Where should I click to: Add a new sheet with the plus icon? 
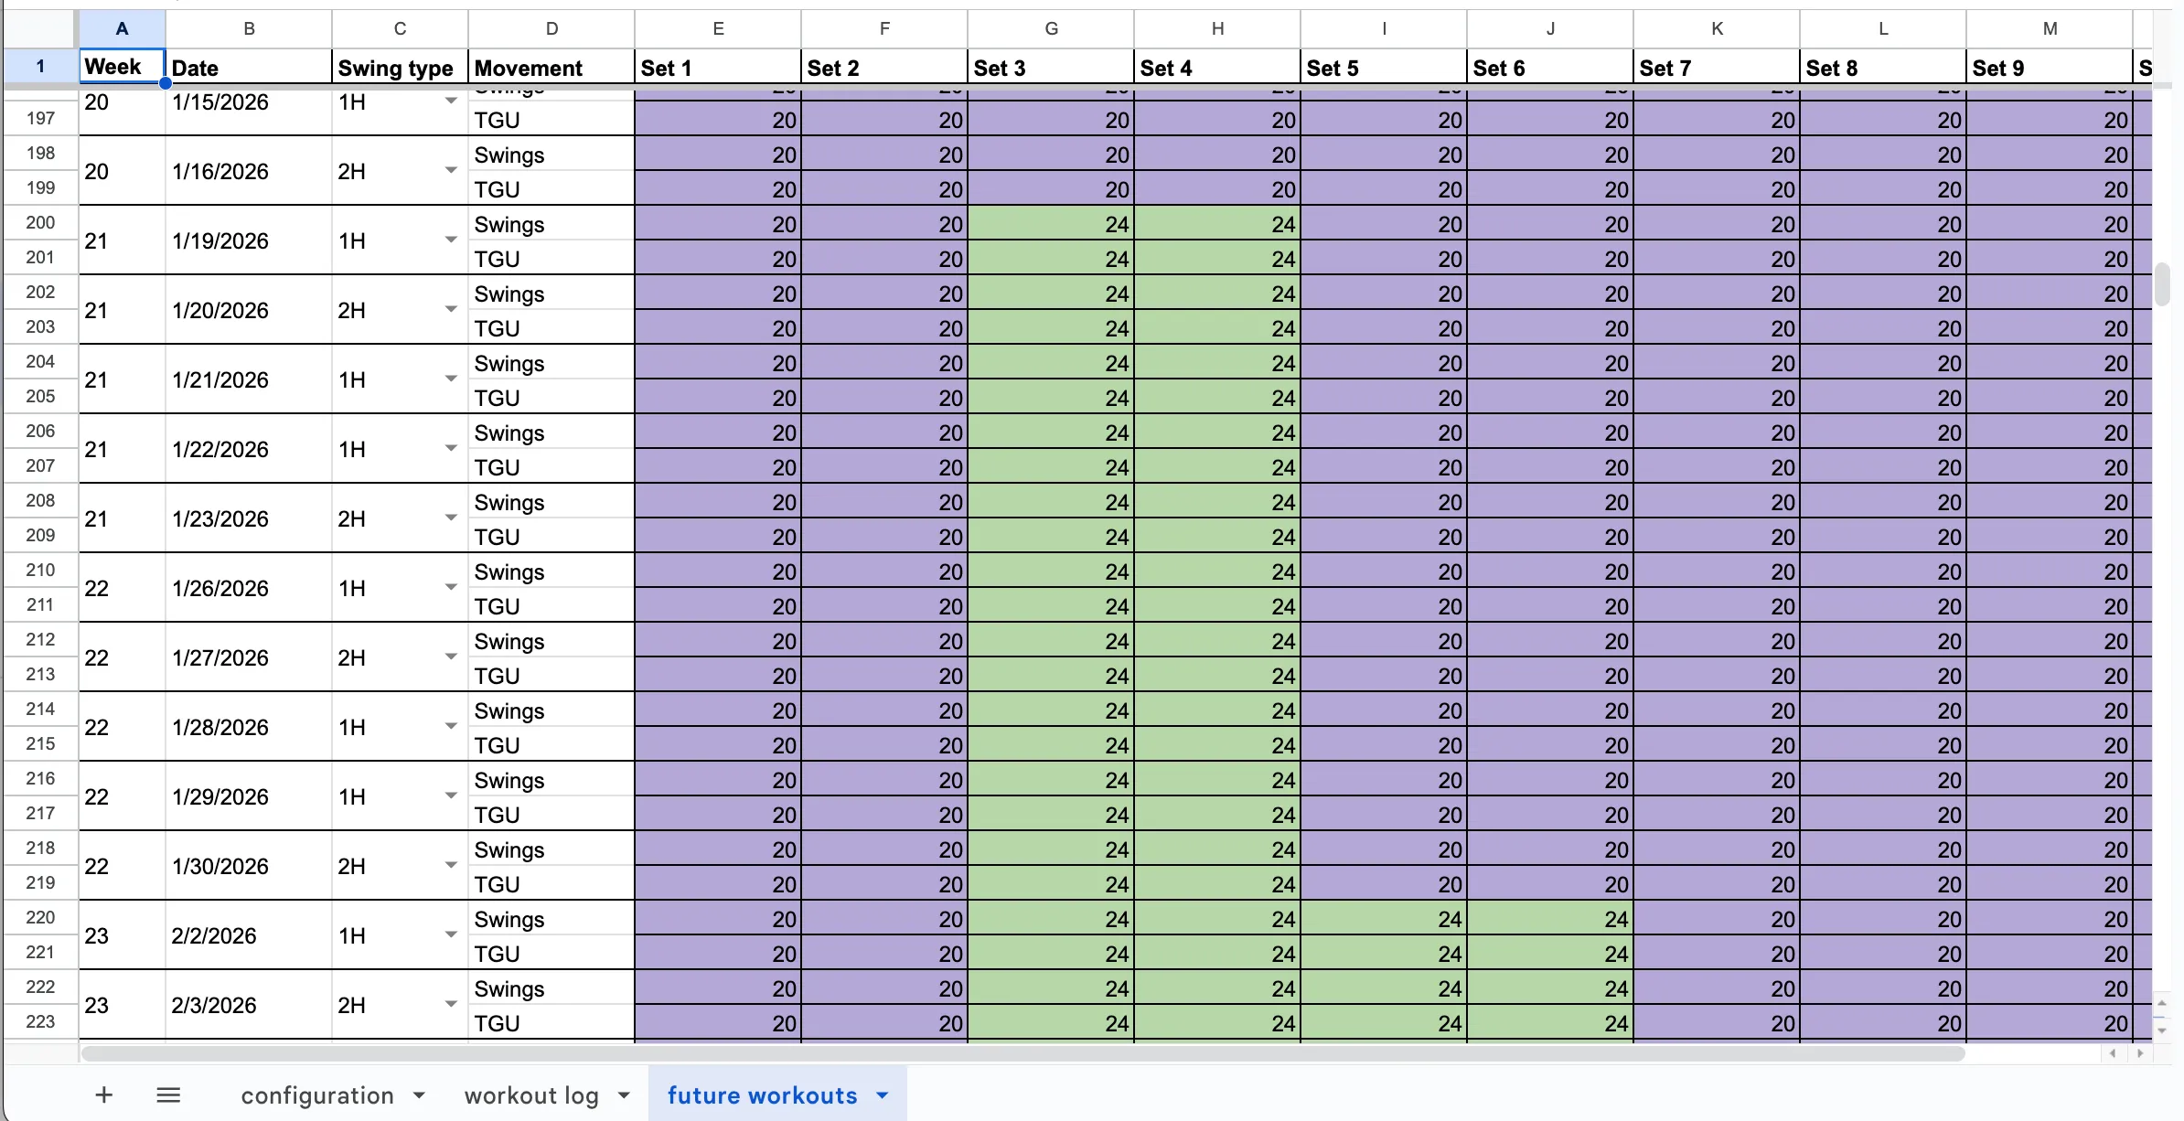coord(103,1094)
